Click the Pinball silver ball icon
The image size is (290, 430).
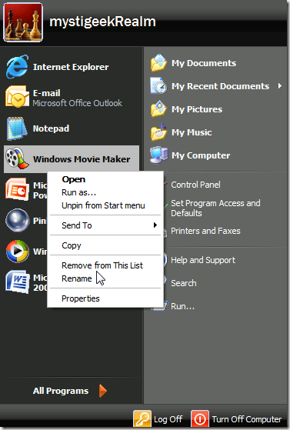click(17, 220)
